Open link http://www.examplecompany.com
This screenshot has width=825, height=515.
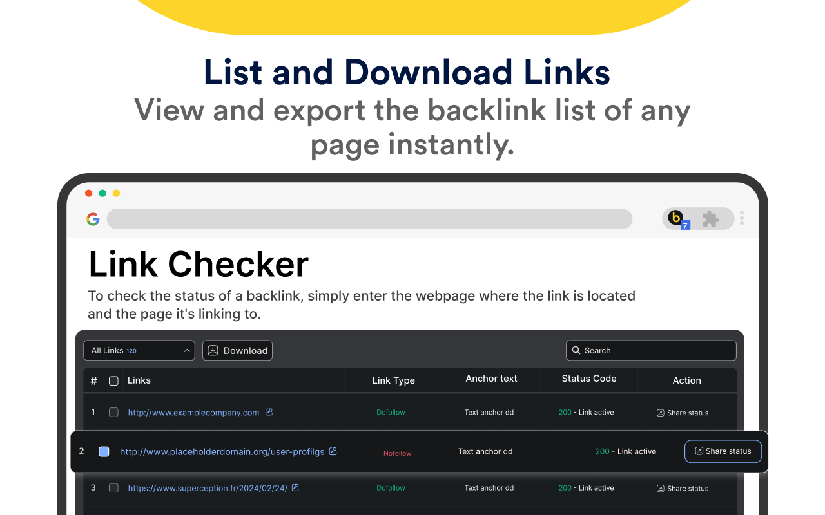pos(193,413)
